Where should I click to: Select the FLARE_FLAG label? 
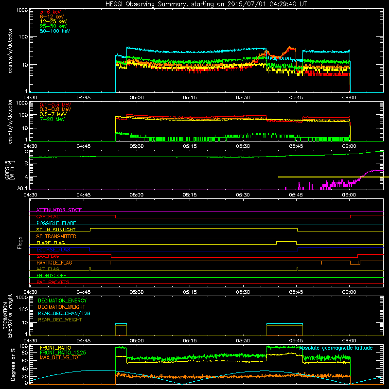(x=51, y=243)
